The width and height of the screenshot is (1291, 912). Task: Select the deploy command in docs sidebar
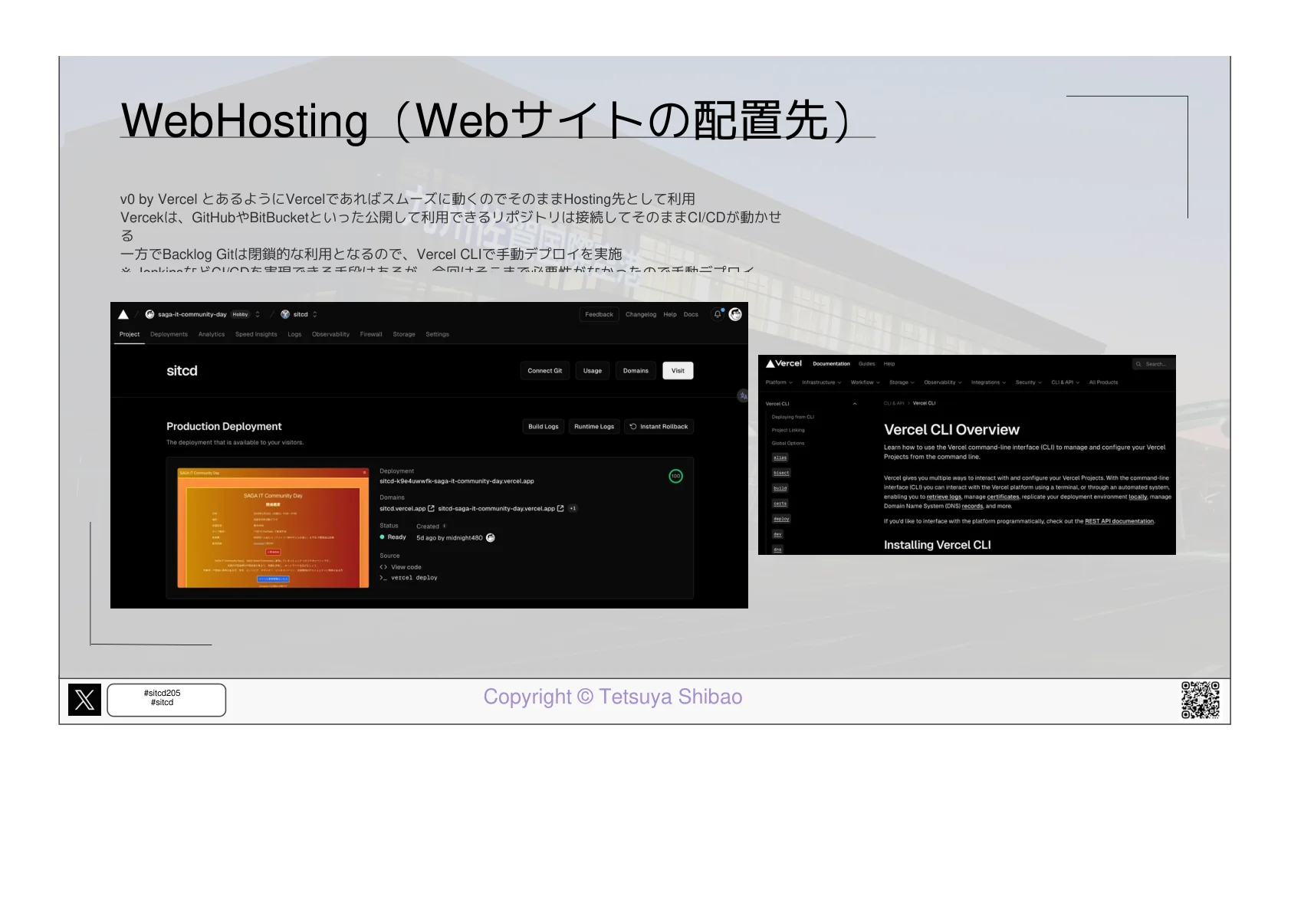(781, 519)
